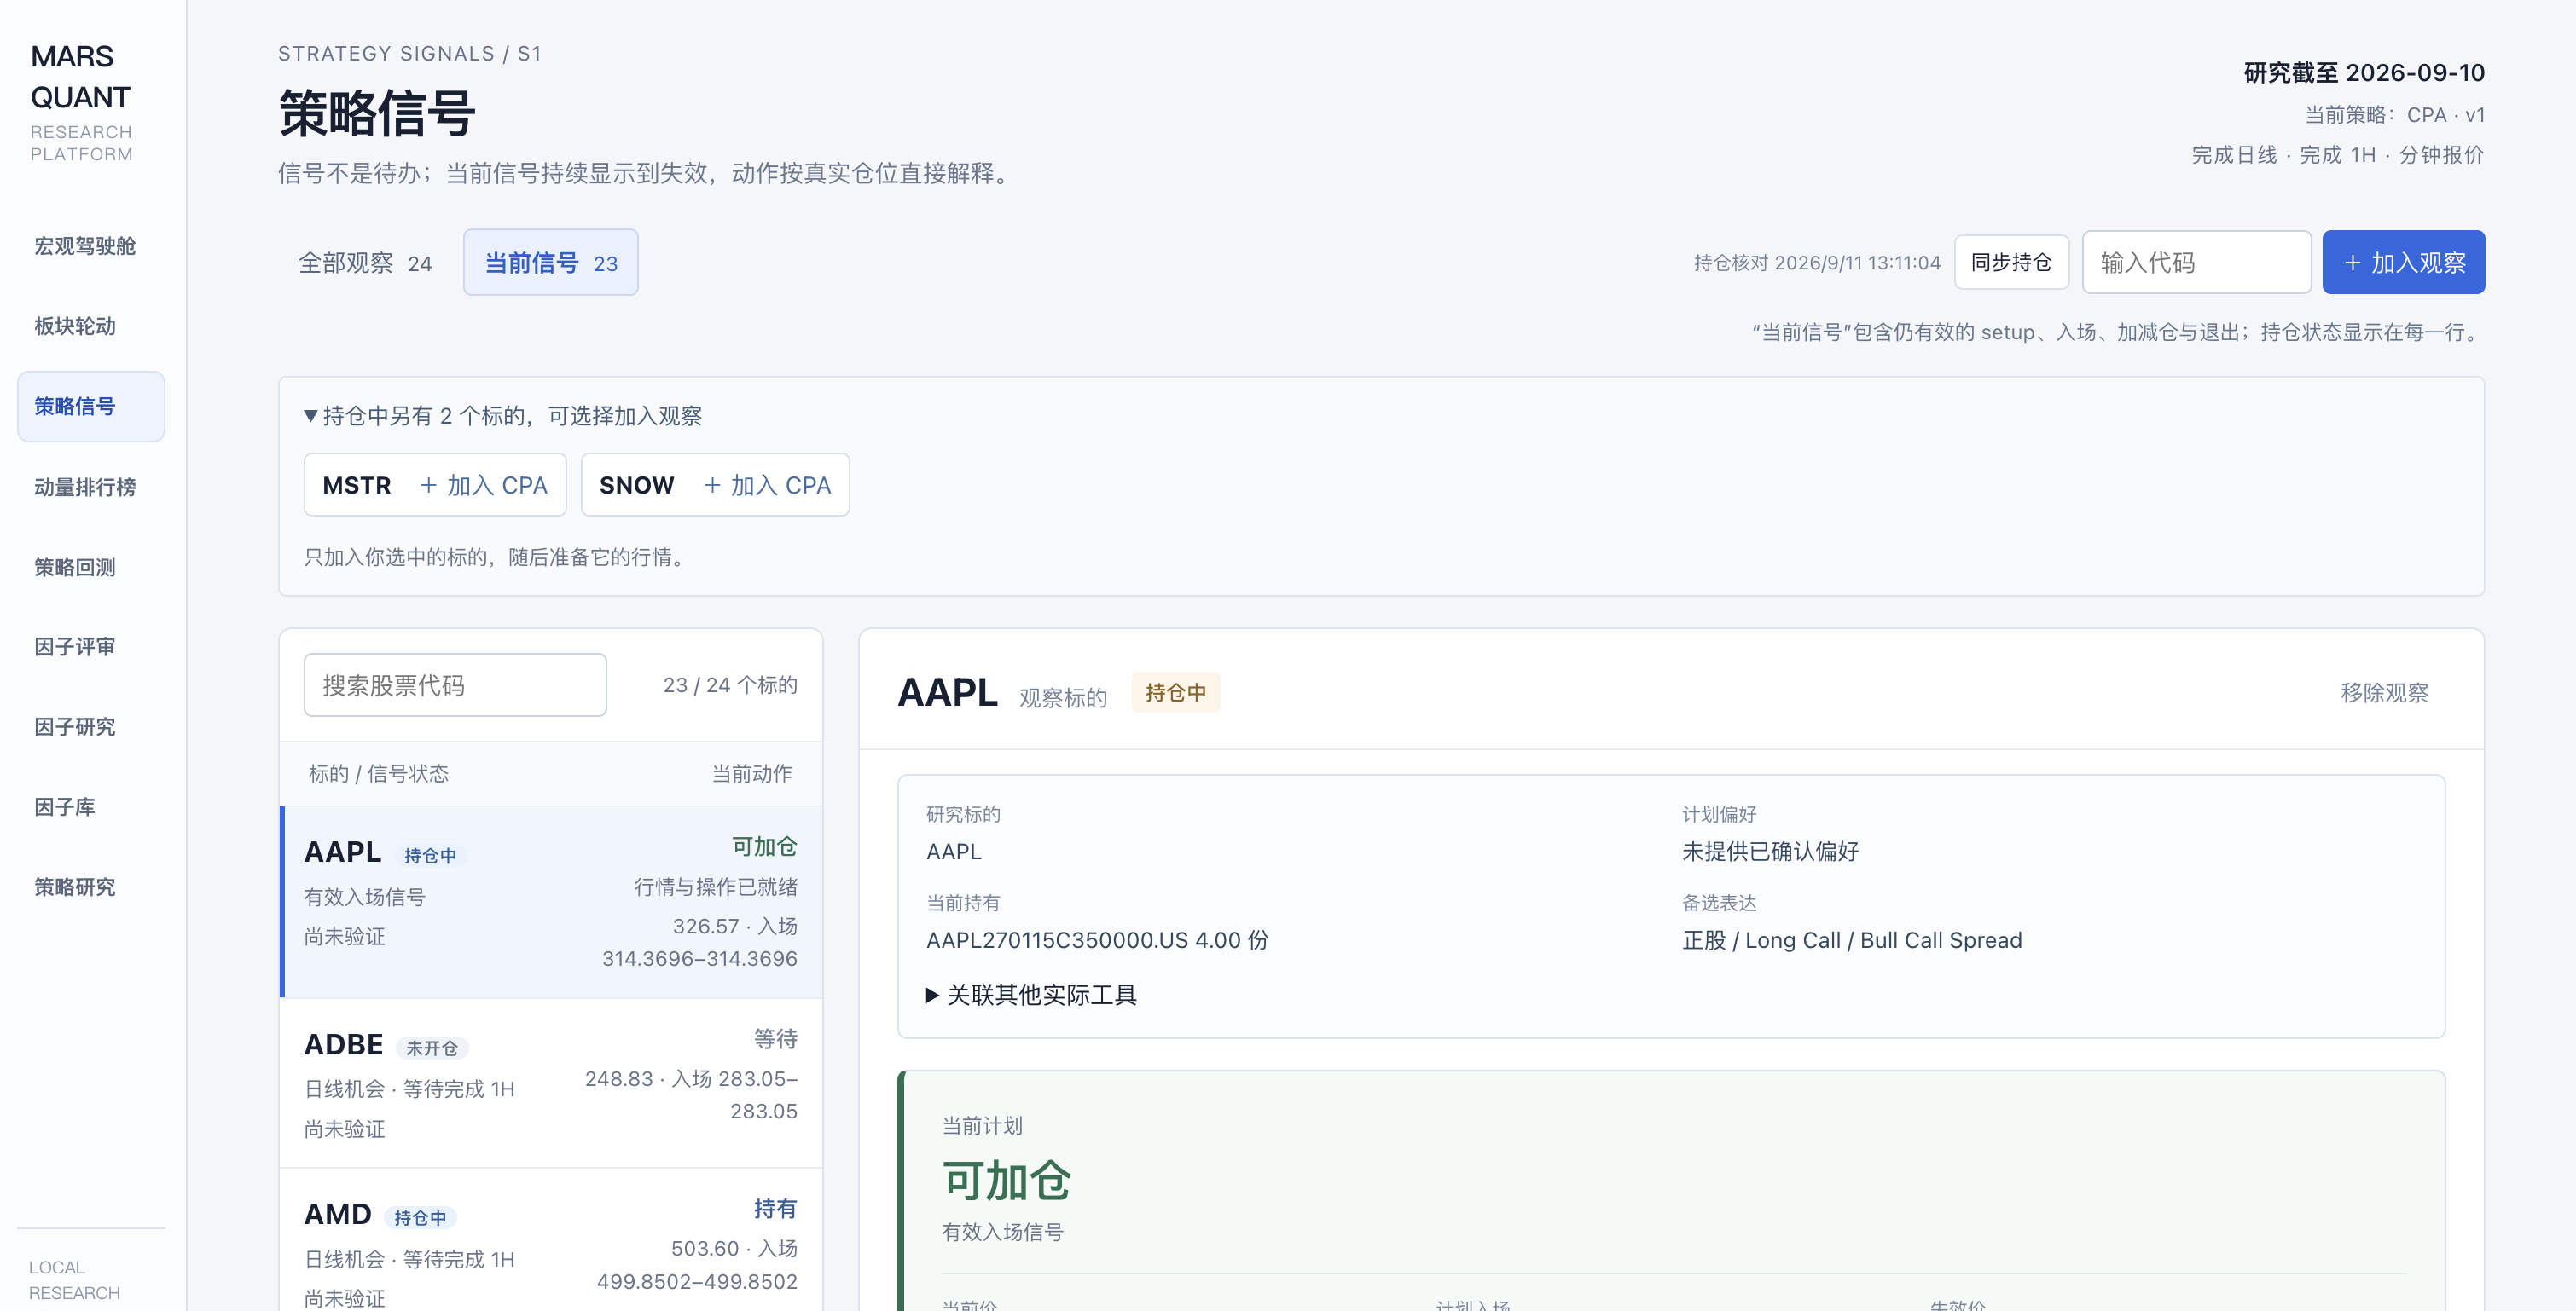Click the holding AAPL270115C350000.US 4.00 份
2576x1311 pixels.
pyautogui.click(x=1097, y=940)
